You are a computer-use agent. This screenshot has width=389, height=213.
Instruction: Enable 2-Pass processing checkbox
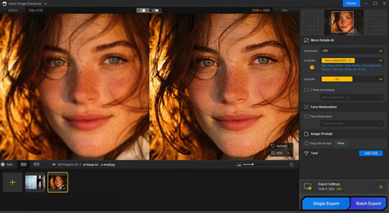307,90
